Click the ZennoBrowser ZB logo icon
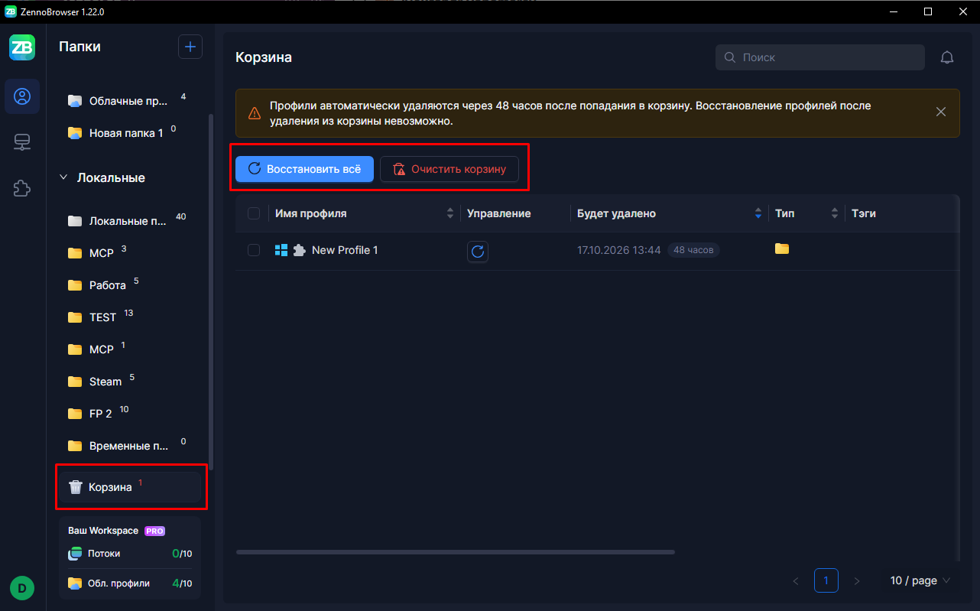 pos(22,47)
